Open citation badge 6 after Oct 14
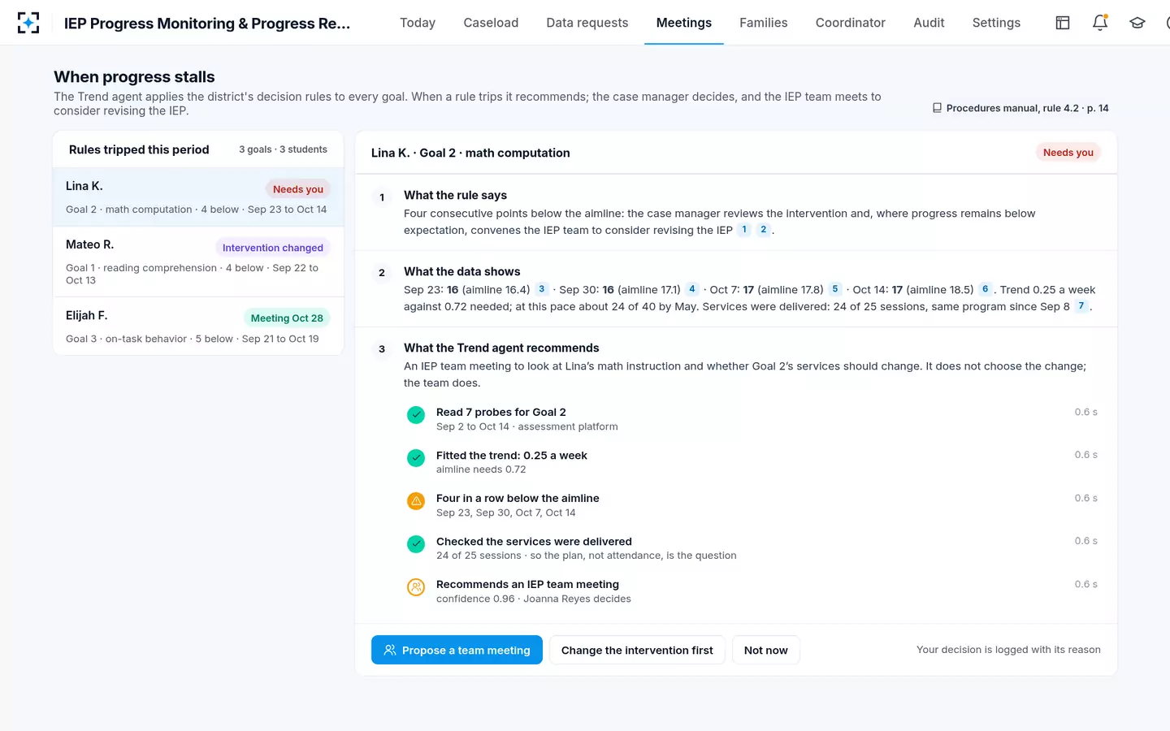This screenshot has height=731, width=1170. 986,289
